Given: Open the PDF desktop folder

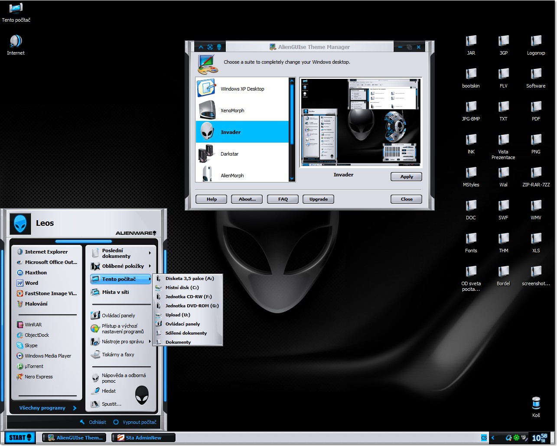Looking at the screenshot, I should pos(536,111).
